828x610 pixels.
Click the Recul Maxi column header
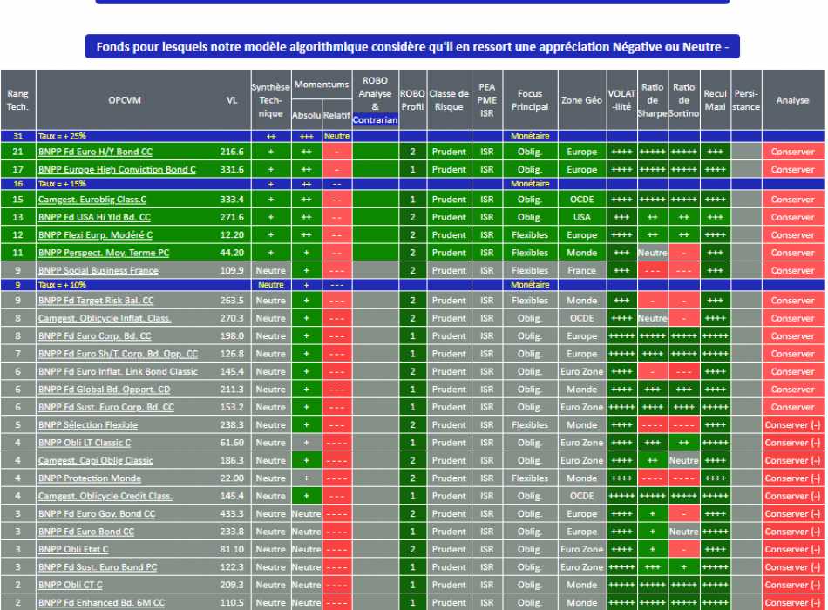pyautogui.click(x=715, y=100)
